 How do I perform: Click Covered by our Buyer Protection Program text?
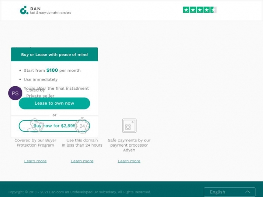[x=36, y=143]
